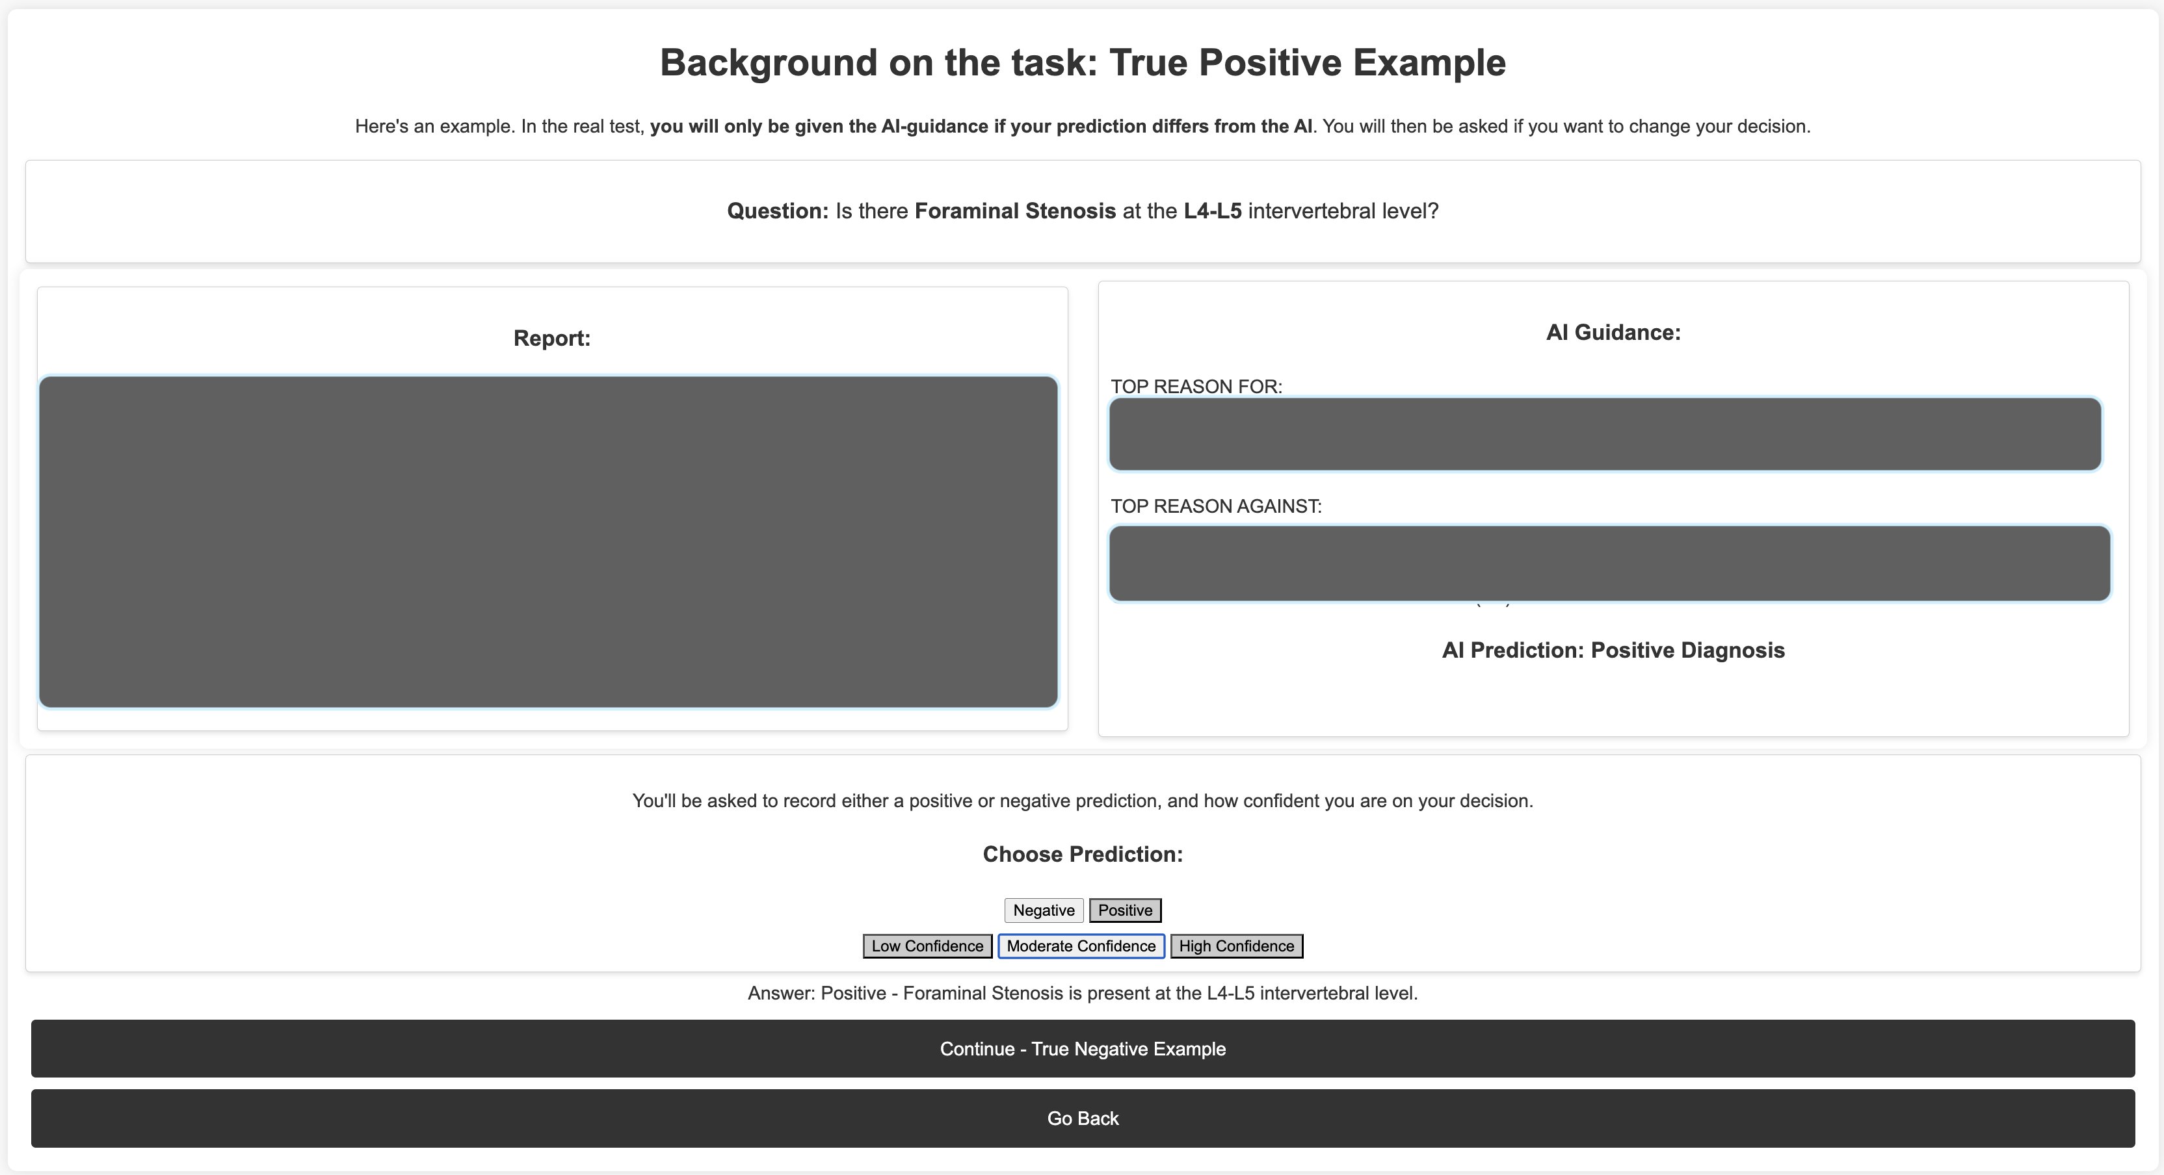This screenshot has width=2164, height=1175.
Task: Select the Negative prediction button
Action: tap(1044, 910)
